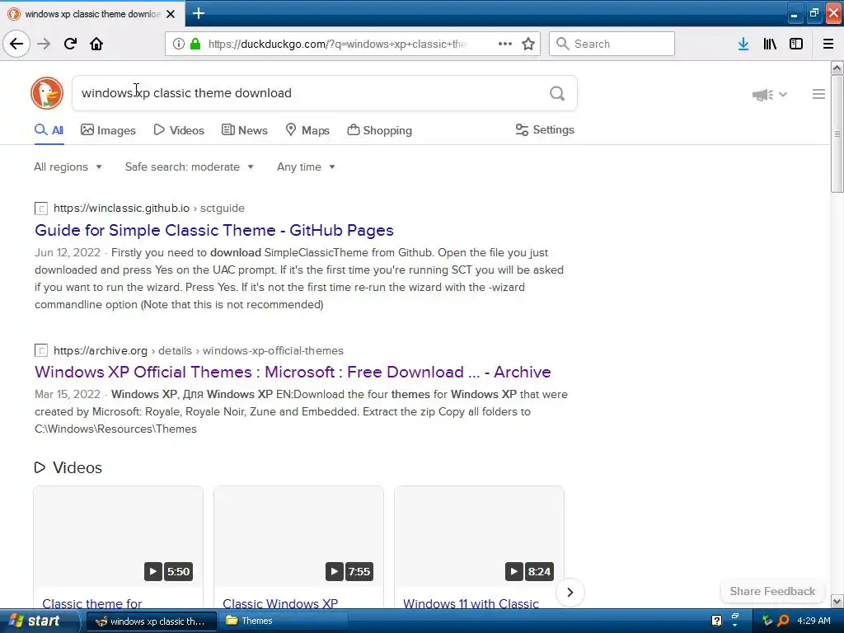Screen dimensions: 844x633
Task: Click the orange magnifier tray icon
Action: coord(783,621)
